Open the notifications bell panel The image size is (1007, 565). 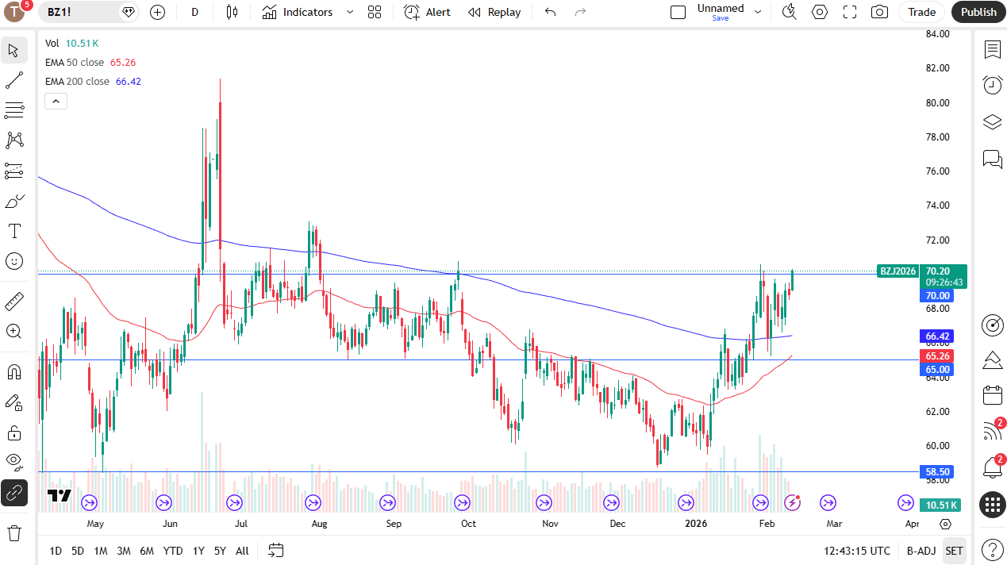pyautogui.click(x=992, y=467)
